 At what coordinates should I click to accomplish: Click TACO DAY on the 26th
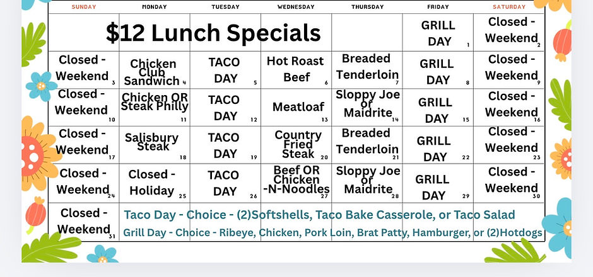tap(225, 183)
